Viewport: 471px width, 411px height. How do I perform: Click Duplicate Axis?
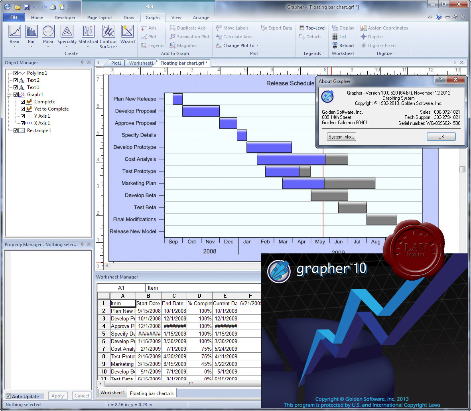coord(188,28)
